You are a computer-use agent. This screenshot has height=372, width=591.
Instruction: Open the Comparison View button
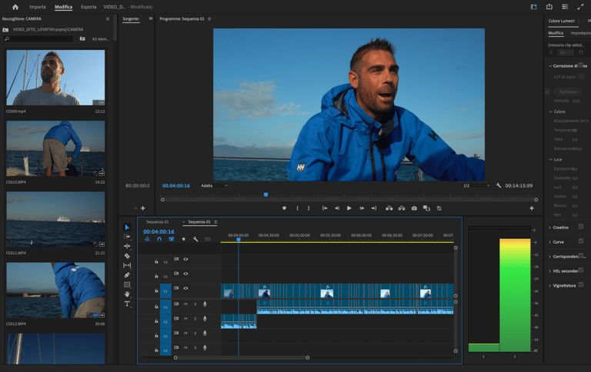click(426, 208)
